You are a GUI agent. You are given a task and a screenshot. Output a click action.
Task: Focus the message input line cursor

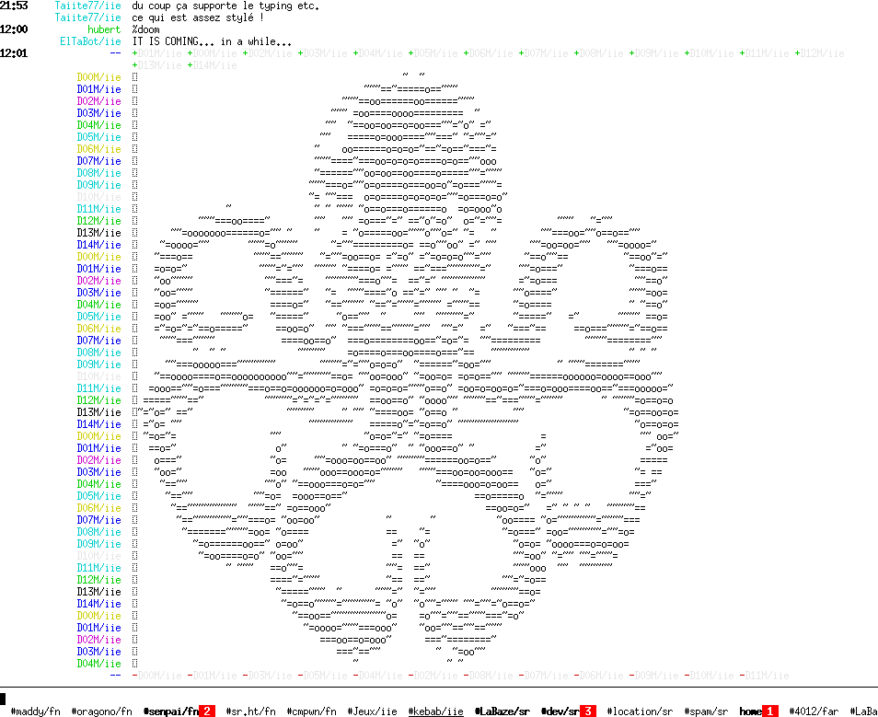[4, 699]
